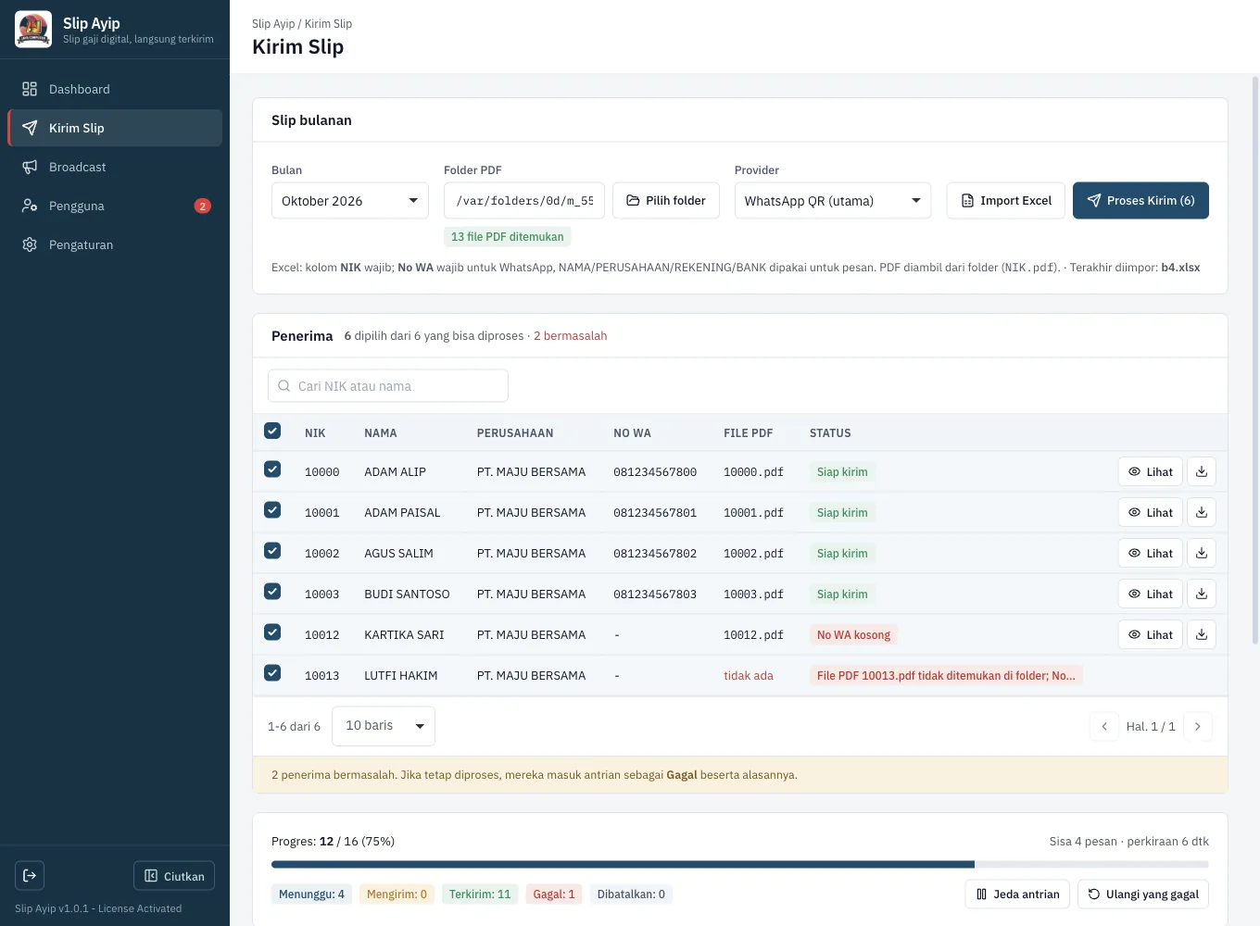
Task: View slip for KARTIKA SARI with Lihat
Action: 1151,635
